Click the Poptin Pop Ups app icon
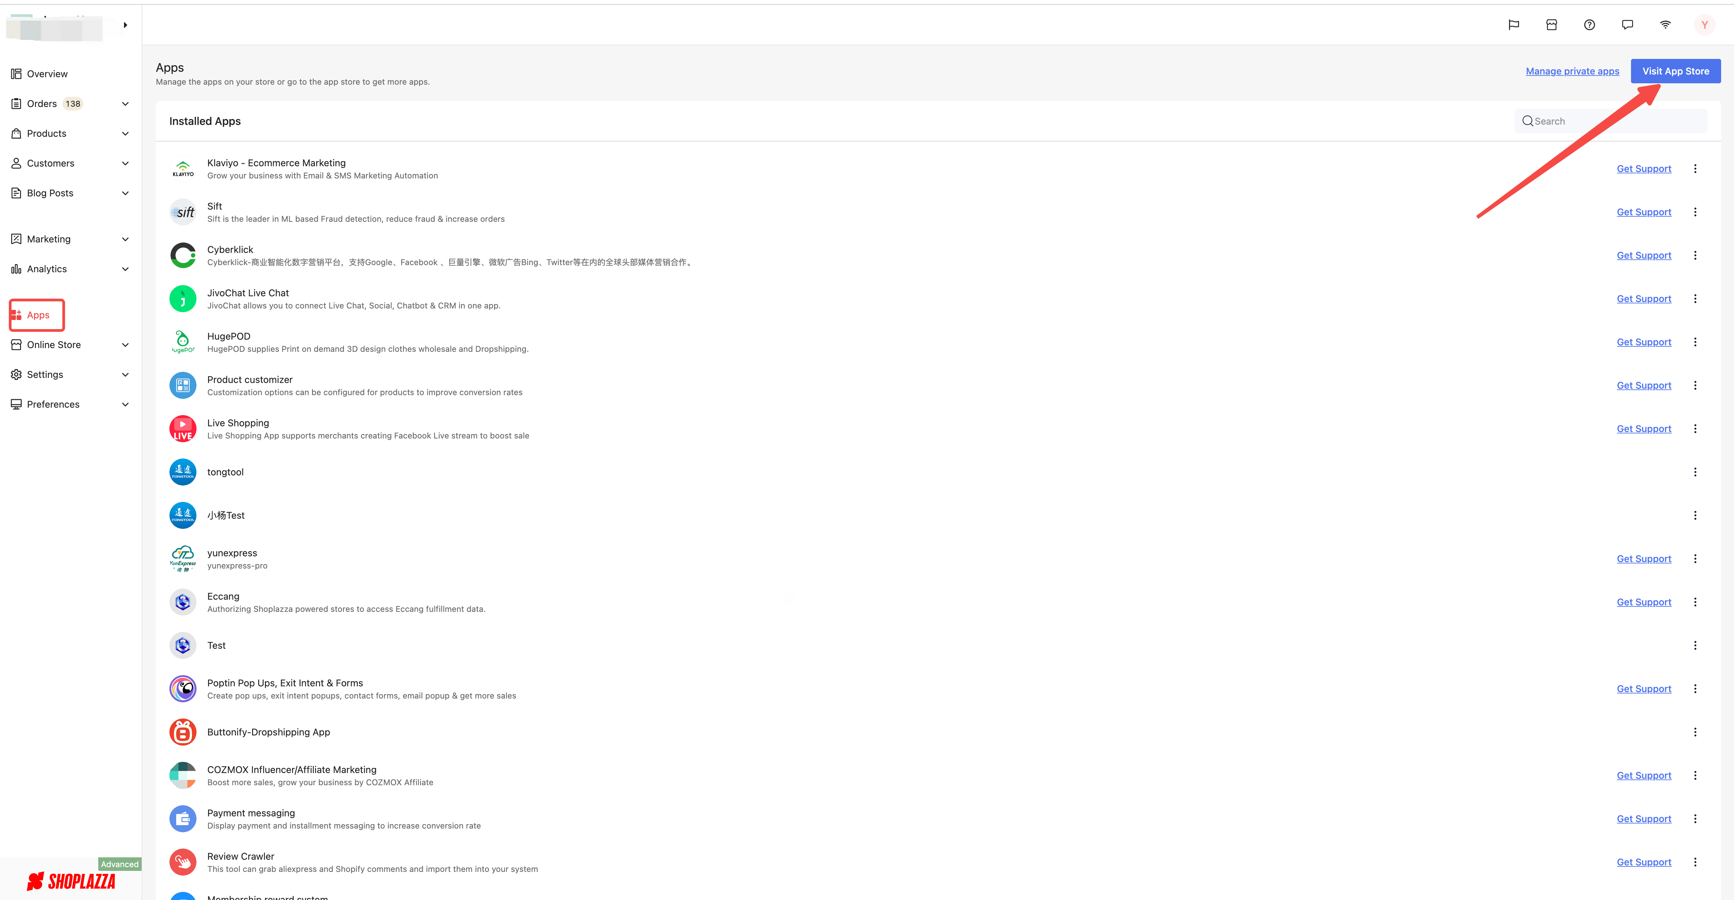 click(x=183, y=689)
